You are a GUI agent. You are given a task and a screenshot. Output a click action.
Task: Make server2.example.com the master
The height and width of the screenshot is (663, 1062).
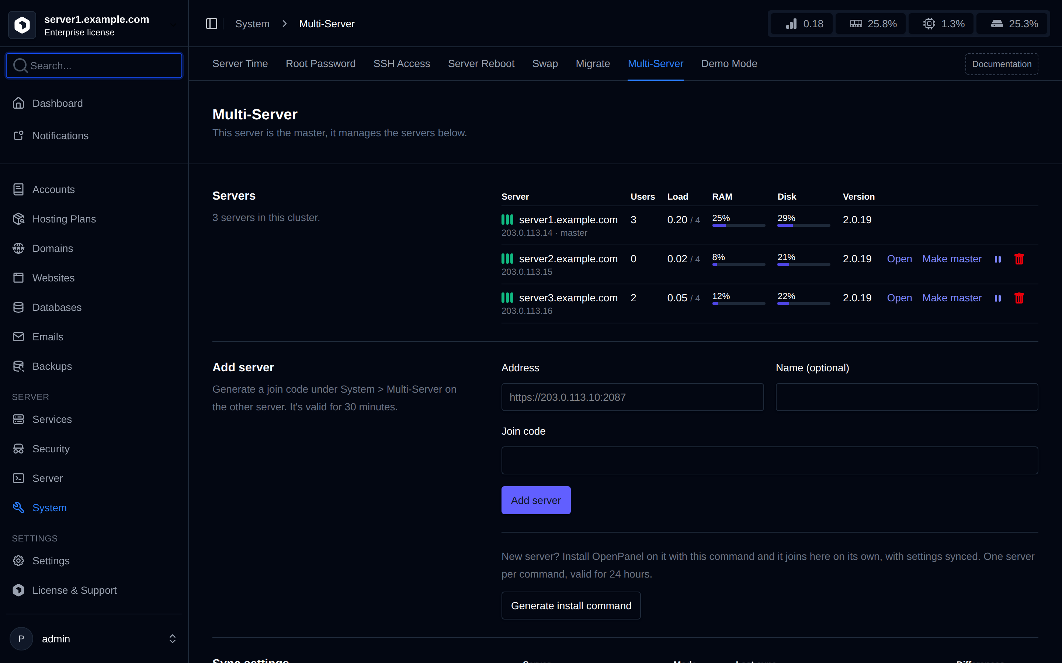pos(952,259)
